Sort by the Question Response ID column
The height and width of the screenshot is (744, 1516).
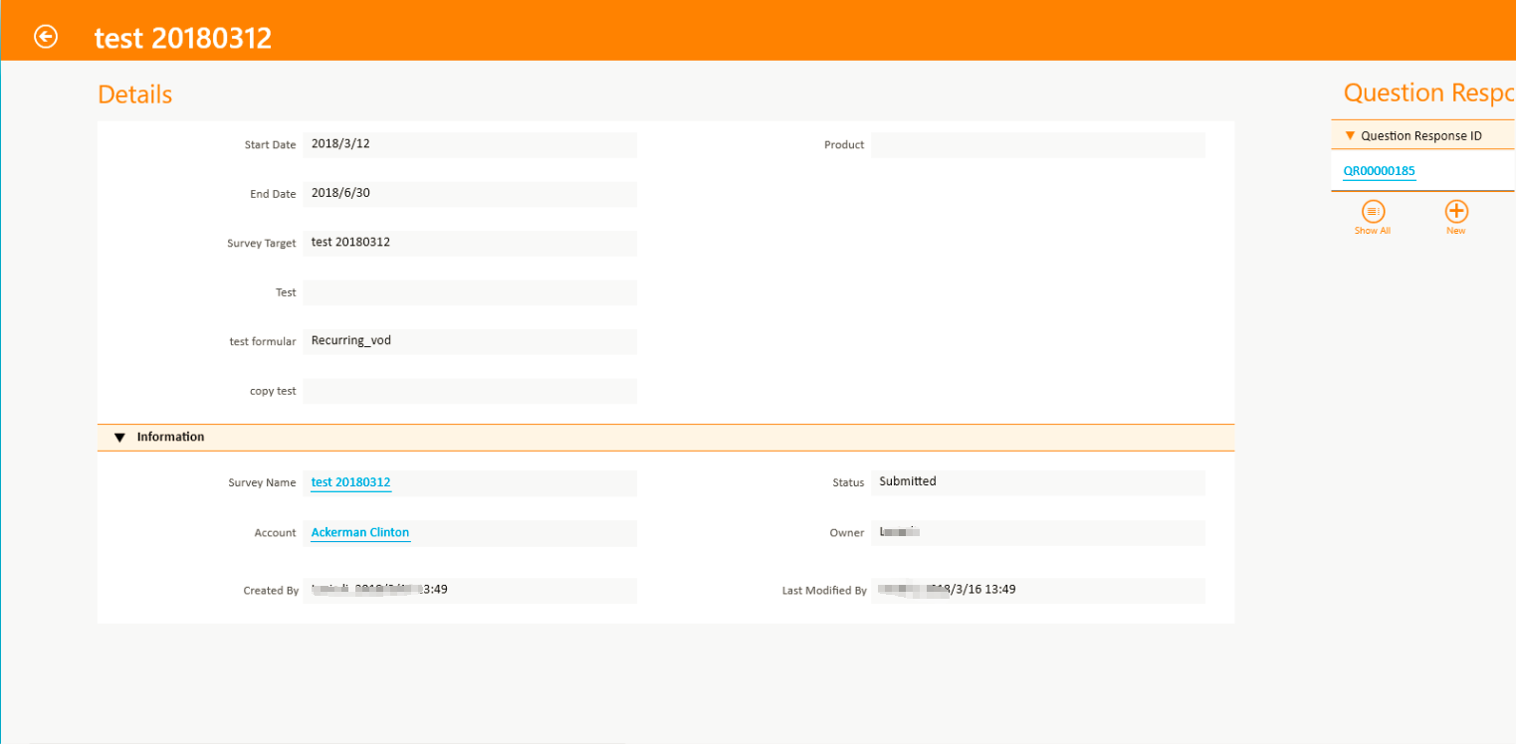click(1420, 136)
